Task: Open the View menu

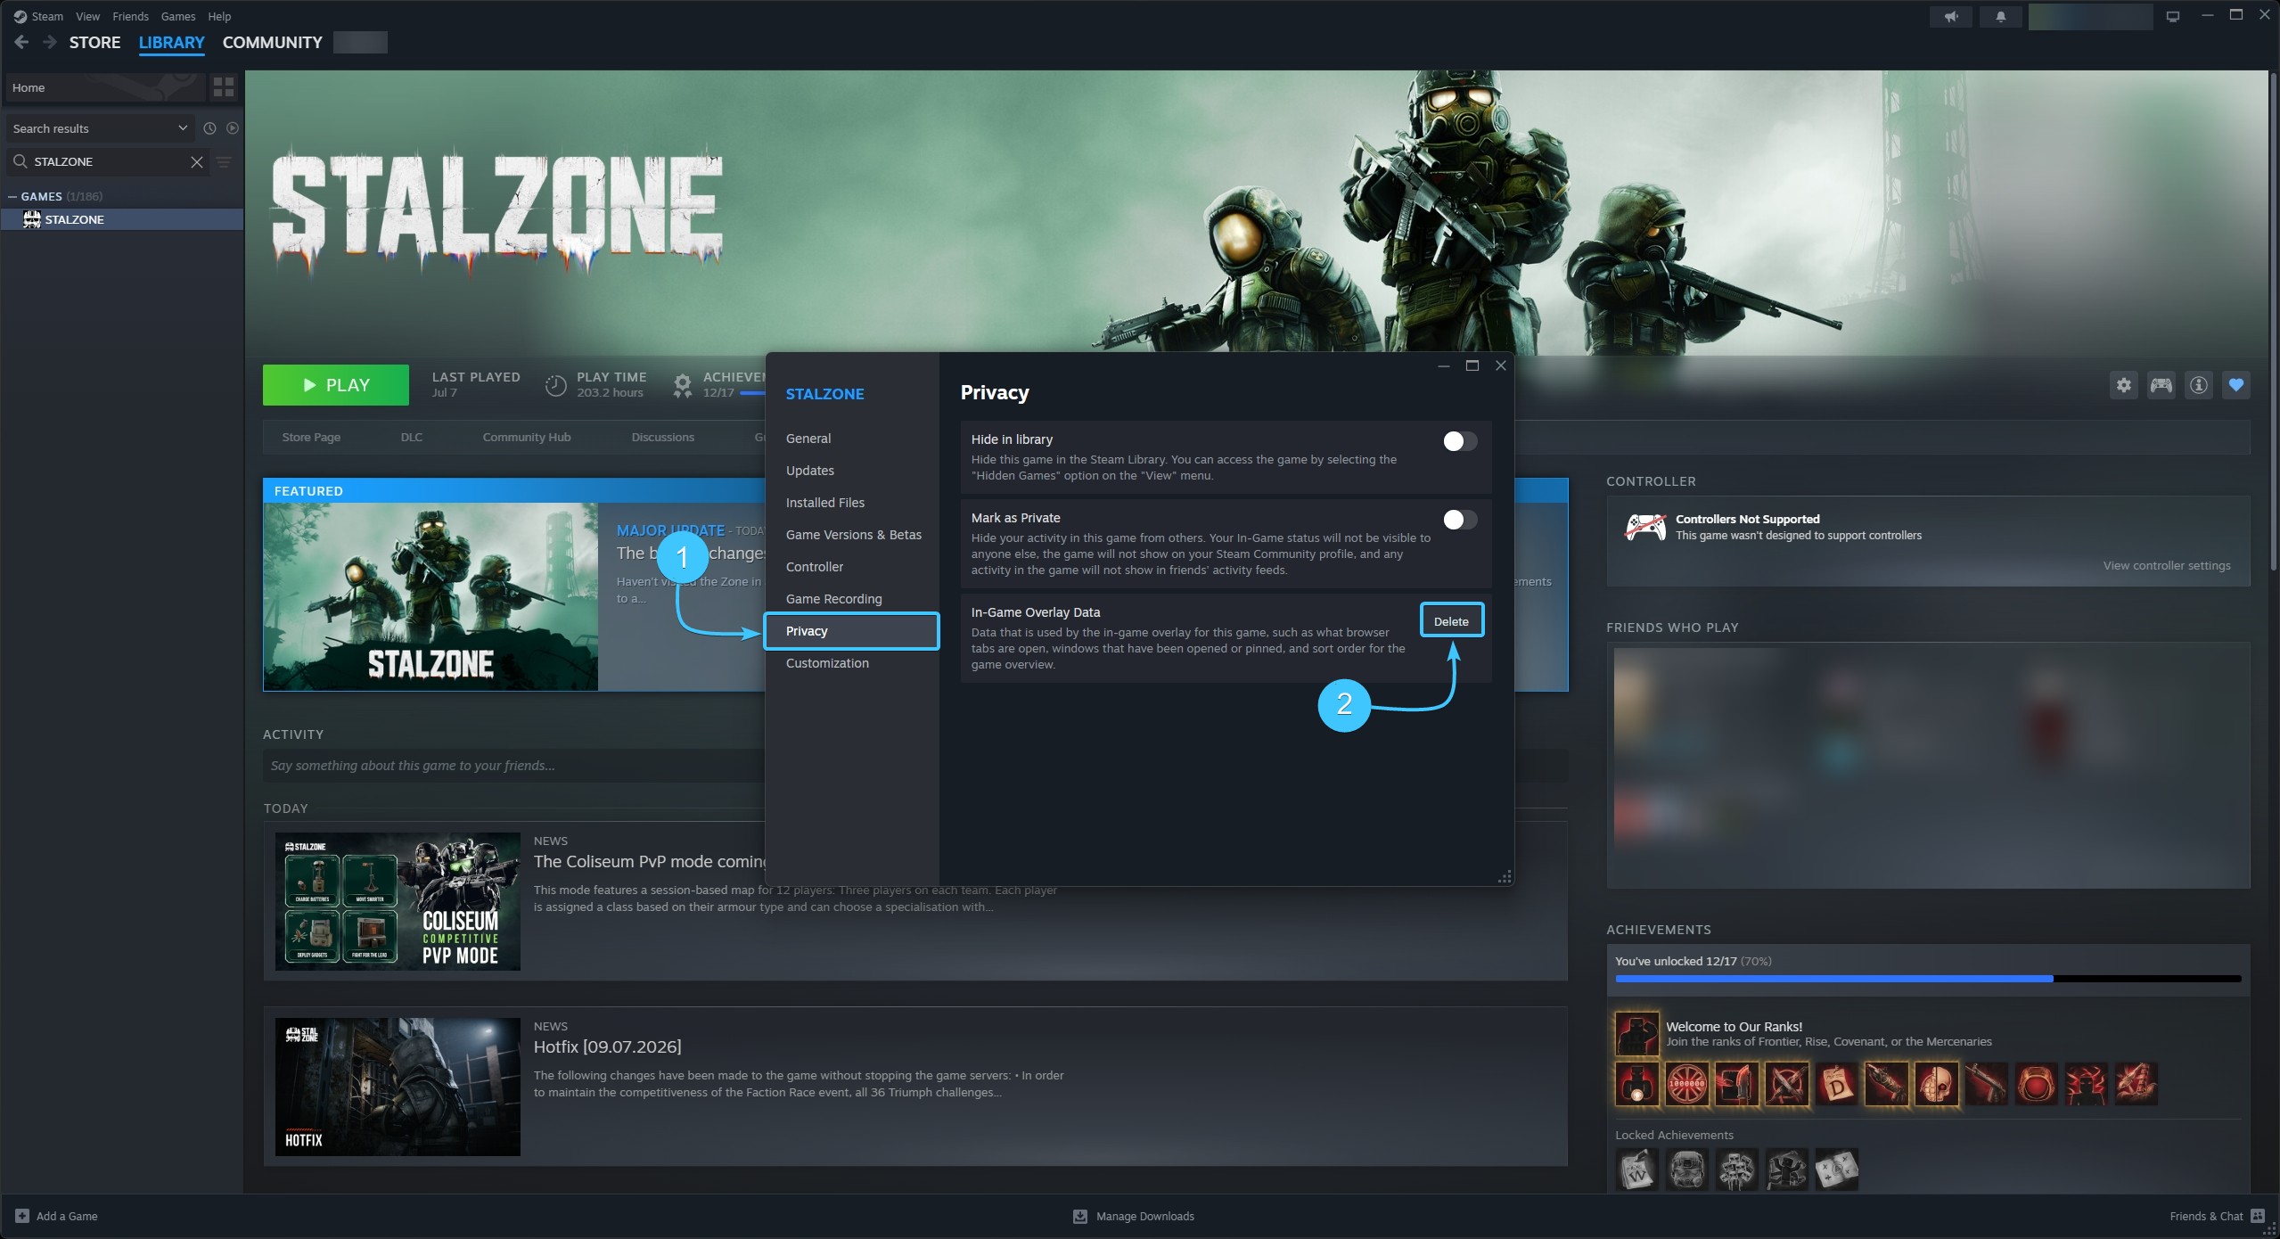Action: 87,16
